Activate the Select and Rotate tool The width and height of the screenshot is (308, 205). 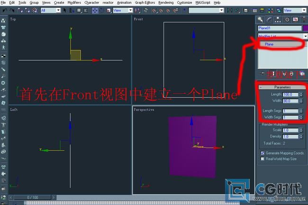point(102,10)
